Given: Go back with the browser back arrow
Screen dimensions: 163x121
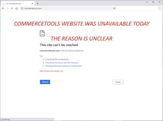Looking at the screenshot, I should (3, 8).
